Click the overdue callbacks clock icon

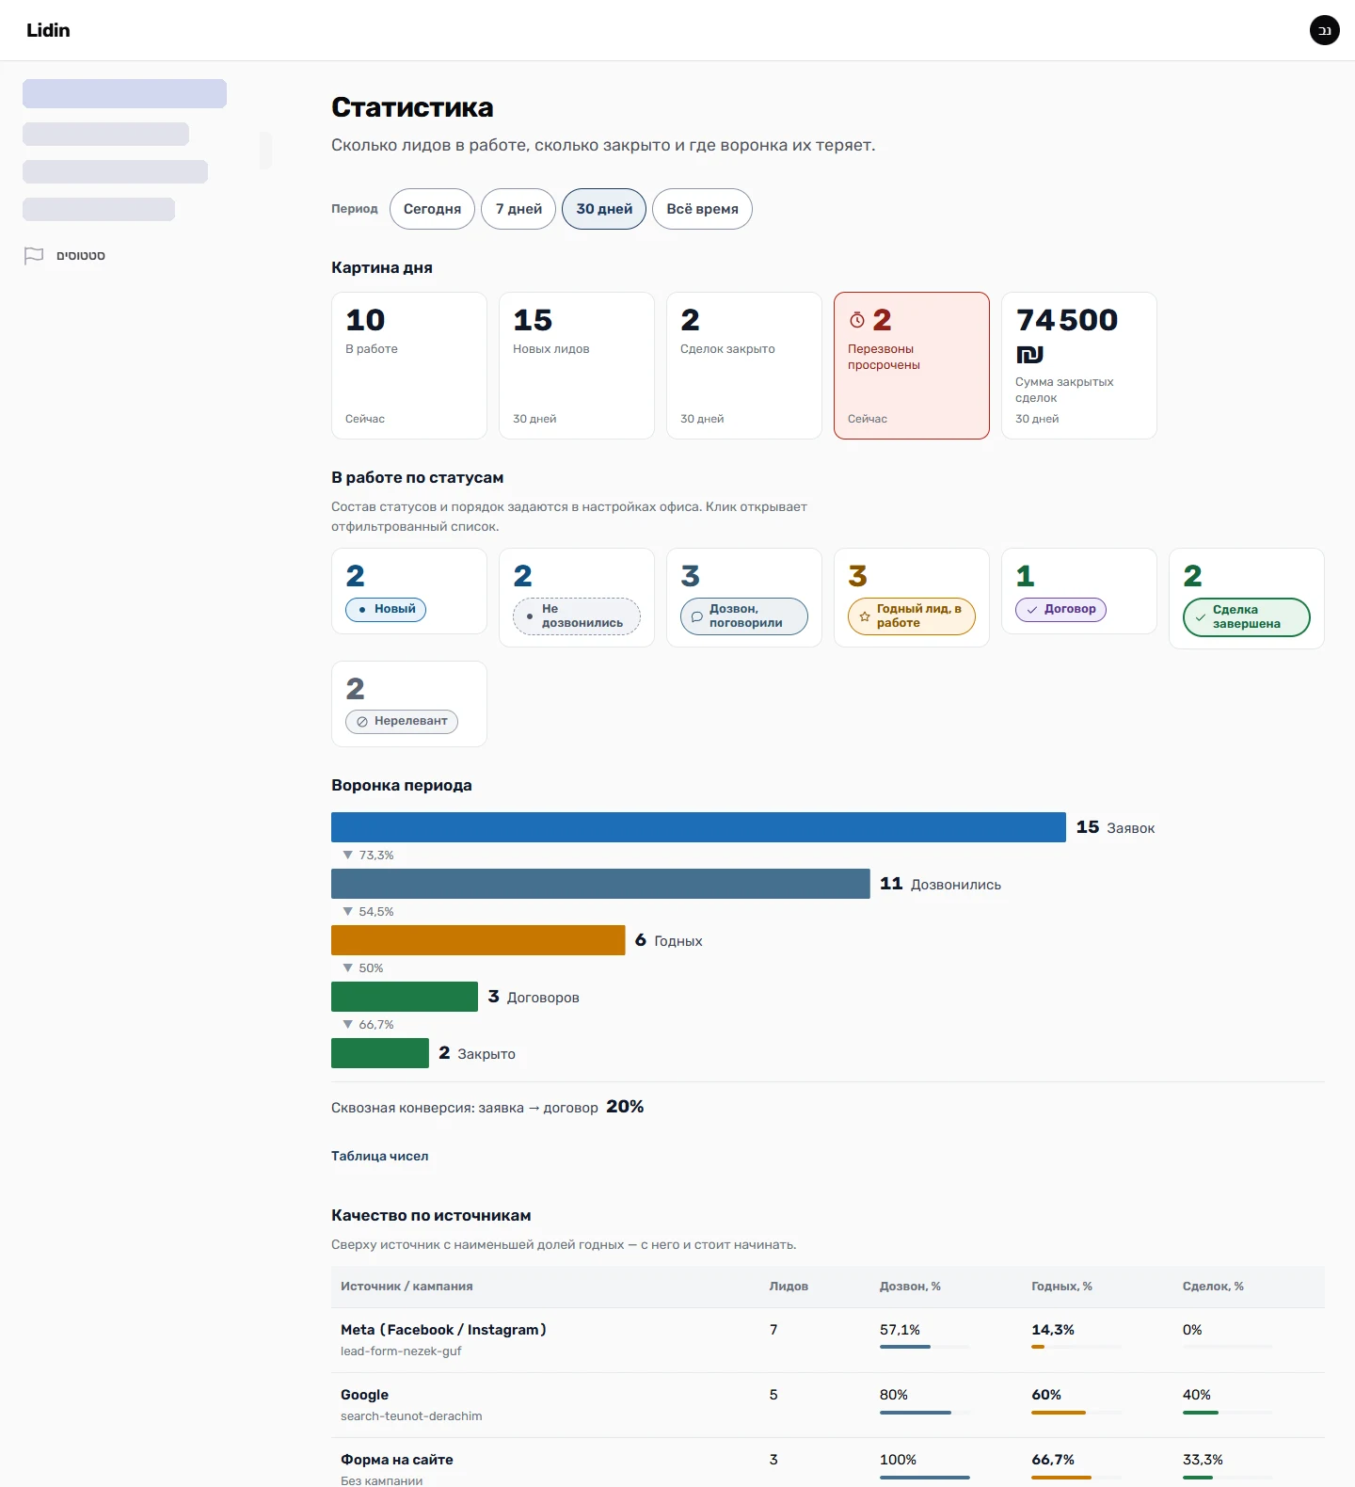[856, 320]
